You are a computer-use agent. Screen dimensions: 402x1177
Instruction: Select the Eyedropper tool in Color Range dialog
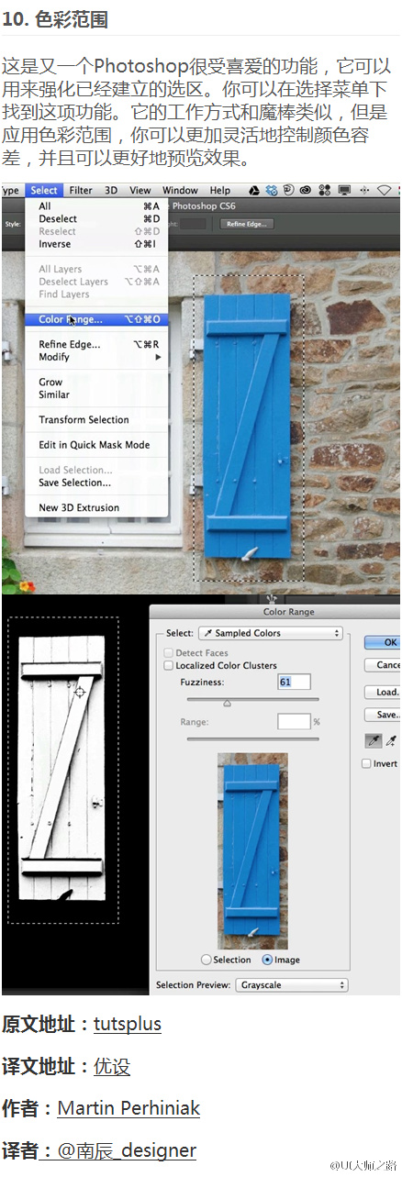pyautogui.click(x=375, y=740)
